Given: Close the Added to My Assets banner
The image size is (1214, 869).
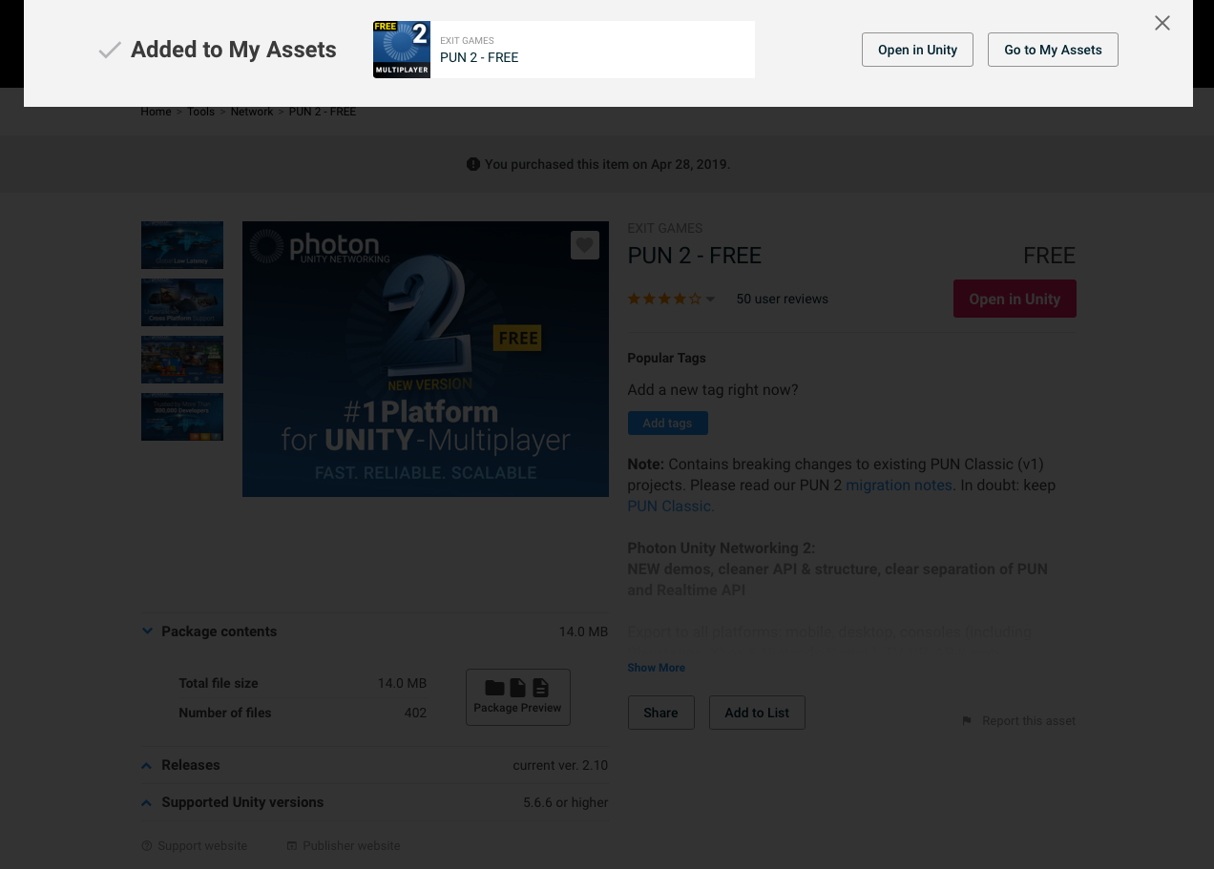Looking at the screenshot, I should click(x=1162, y=23).
